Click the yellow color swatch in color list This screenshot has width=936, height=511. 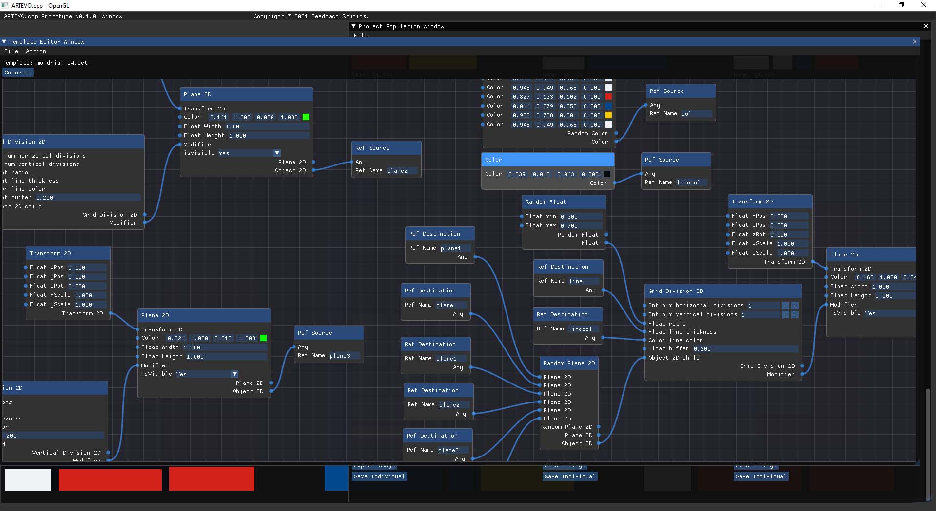(x=608, y=115)
